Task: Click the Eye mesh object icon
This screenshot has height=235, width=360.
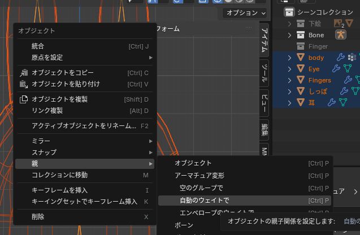Action: [301, 68]
